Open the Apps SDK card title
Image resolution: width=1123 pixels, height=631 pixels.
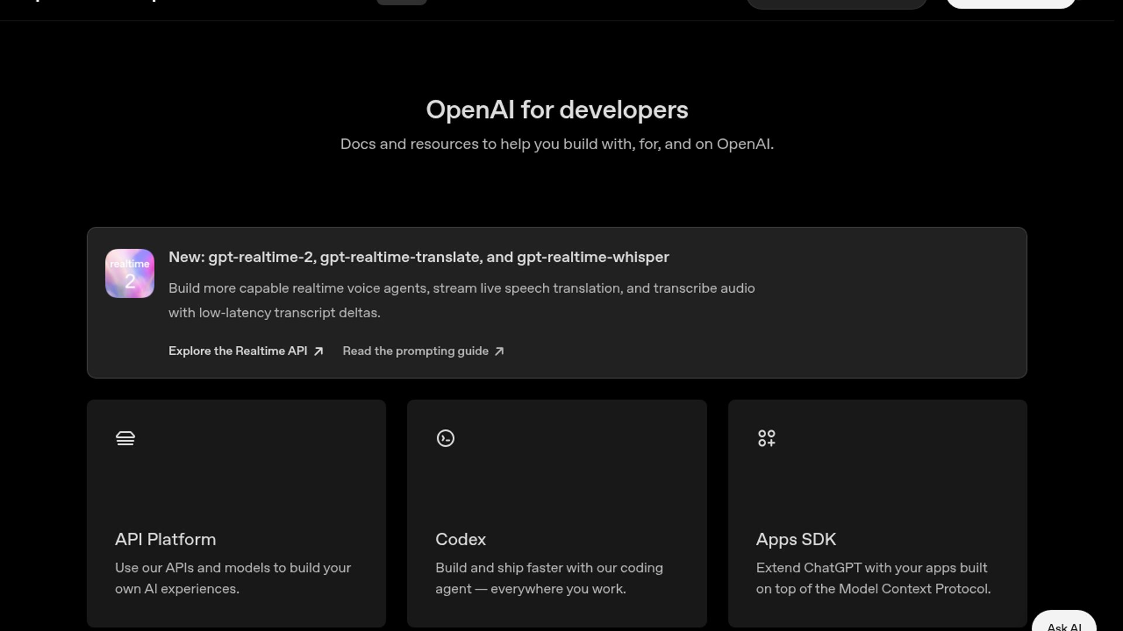tap(796, 539)
